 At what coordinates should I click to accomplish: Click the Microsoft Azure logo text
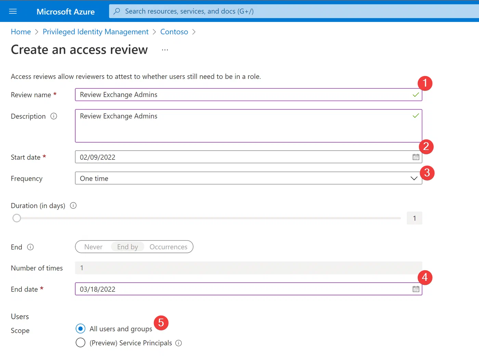click(x=66, y=12)
